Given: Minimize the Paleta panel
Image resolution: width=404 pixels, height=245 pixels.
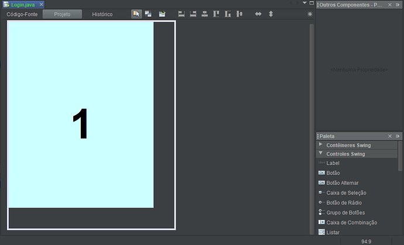Looking at the screenshot, I should [398, 136].
